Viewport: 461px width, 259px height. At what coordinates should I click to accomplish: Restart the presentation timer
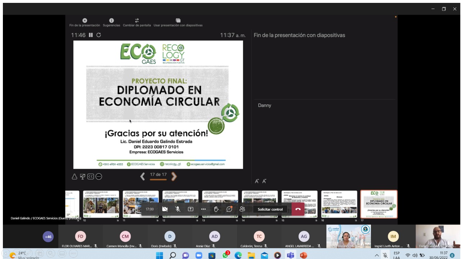coord(99,35)
